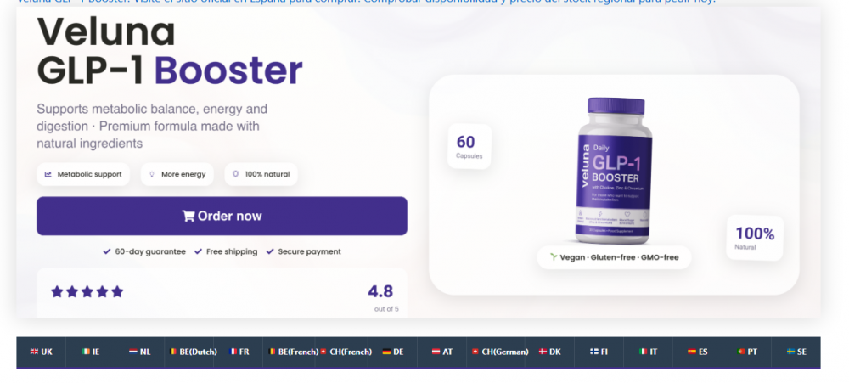Choose the CH(German) country tab
This screenshot has height=383, width=849.
click(x=500, y=352)
